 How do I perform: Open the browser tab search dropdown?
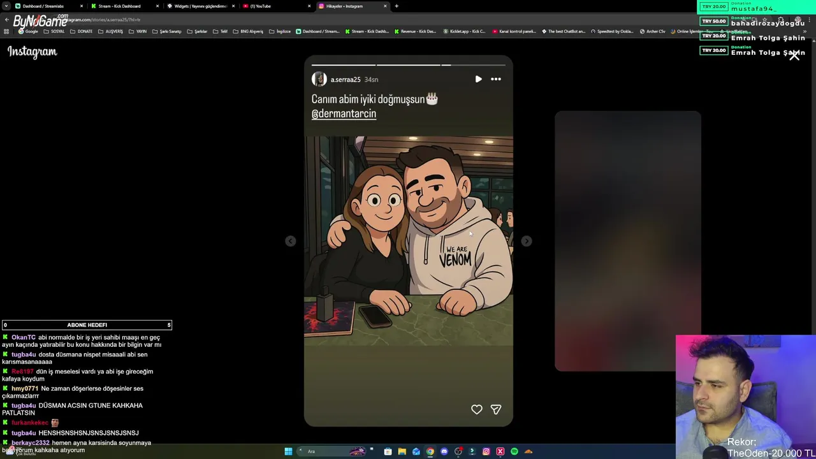5,6
